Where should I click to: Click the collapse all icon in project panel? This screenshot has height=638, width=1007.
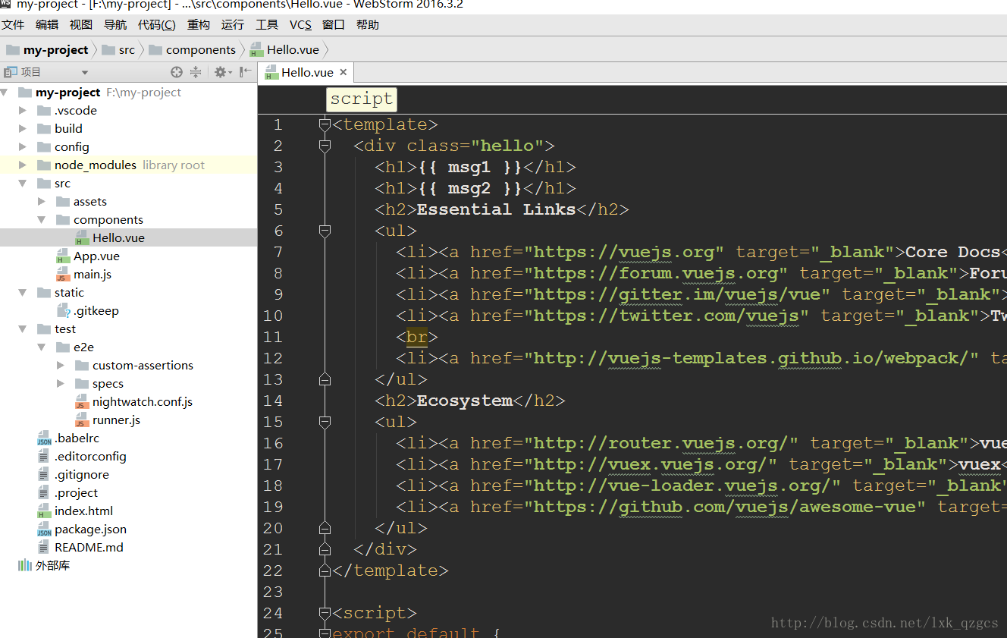click(x=196, y=72)
